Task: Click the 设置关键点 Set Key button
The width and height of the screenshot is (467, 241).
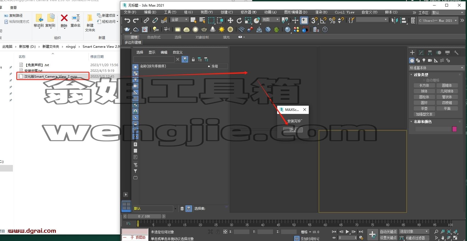Action: [x=388, y=238]
